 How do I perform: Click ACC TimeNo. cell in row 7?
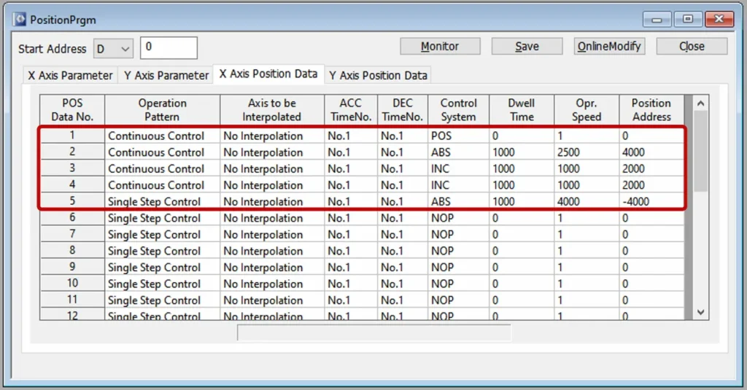(351, 234)
